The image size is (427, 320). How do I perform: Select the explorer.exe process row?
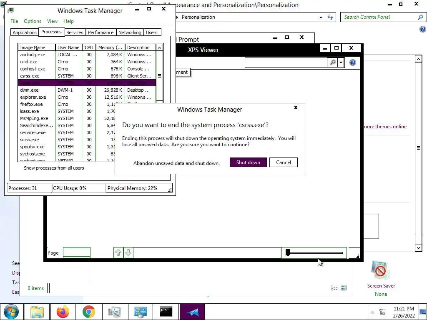pyautogui.click(x=87, y=97)
